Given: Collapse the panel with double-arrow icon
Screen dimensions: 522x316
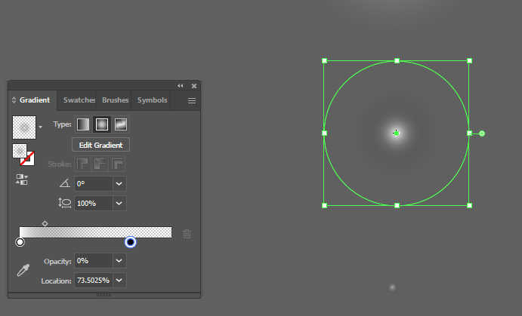Looking at the screenshot, I should click(181, 86).
